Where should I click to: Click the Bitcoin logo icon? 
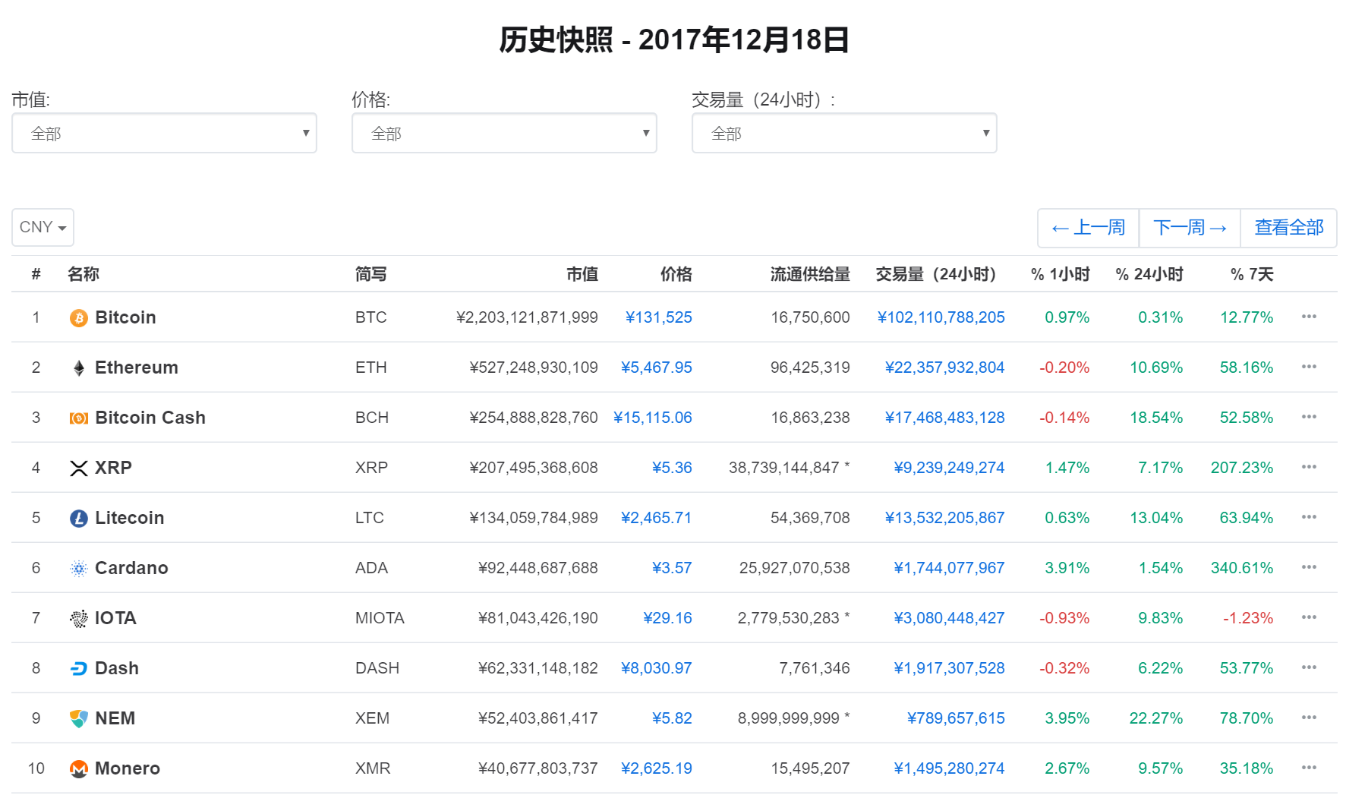point(78,317)
